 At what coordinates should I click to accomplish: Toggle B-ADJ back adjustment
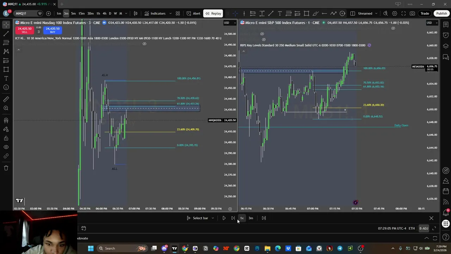click(x=424, y=229)
